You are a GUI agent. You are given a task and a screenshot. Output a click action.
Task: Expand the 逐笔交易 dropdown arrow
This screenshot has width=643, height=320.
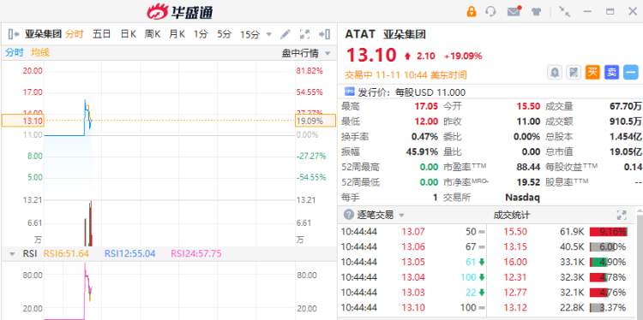tap(401, 216)
